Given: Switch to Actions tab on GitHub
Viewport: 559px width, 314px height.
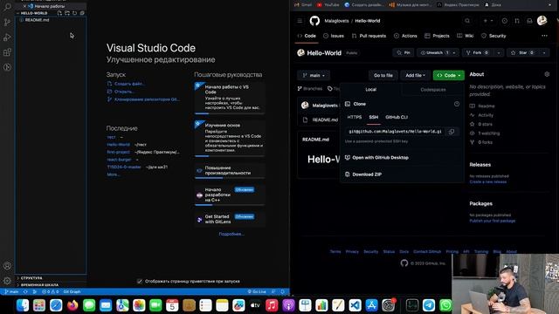Looking at the screenshot, I should (x=405, y=36).
